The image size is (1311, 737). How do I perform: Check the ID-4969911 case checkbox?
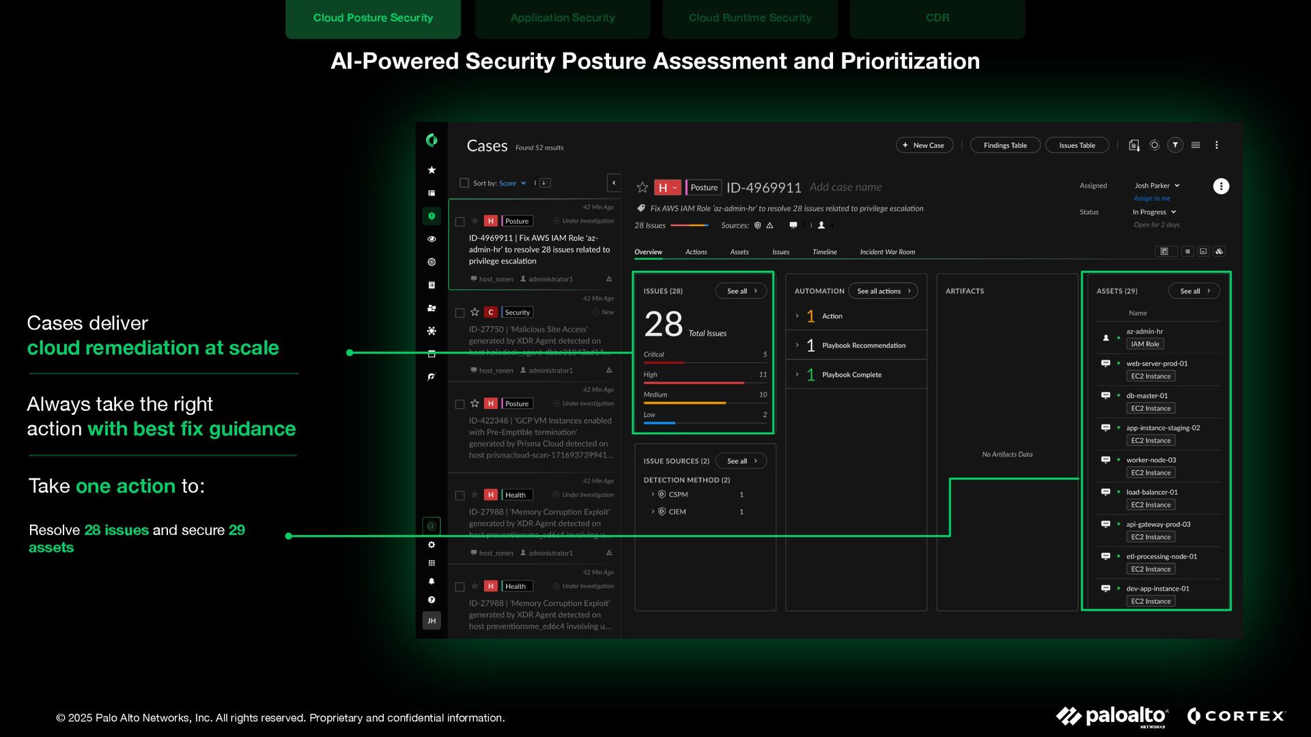point(460,222)
